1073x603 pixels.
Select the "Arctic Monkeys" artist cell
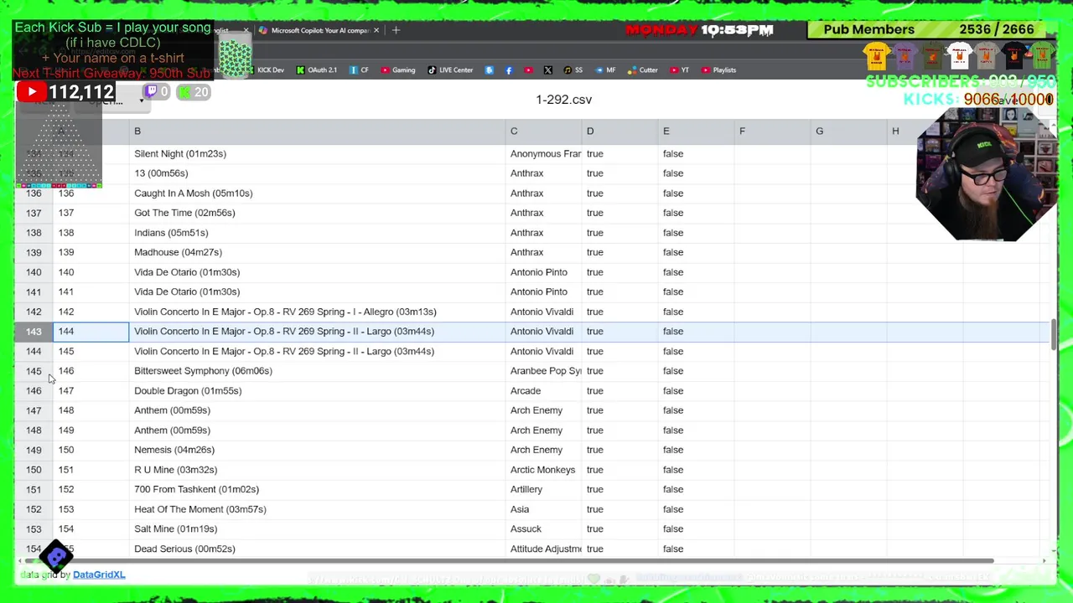543,470
